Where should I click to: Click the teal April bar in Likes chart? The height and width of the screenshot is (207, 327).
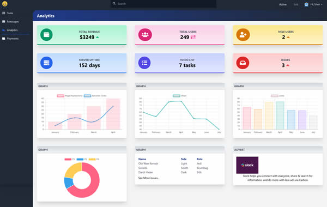tap(280, 115)
